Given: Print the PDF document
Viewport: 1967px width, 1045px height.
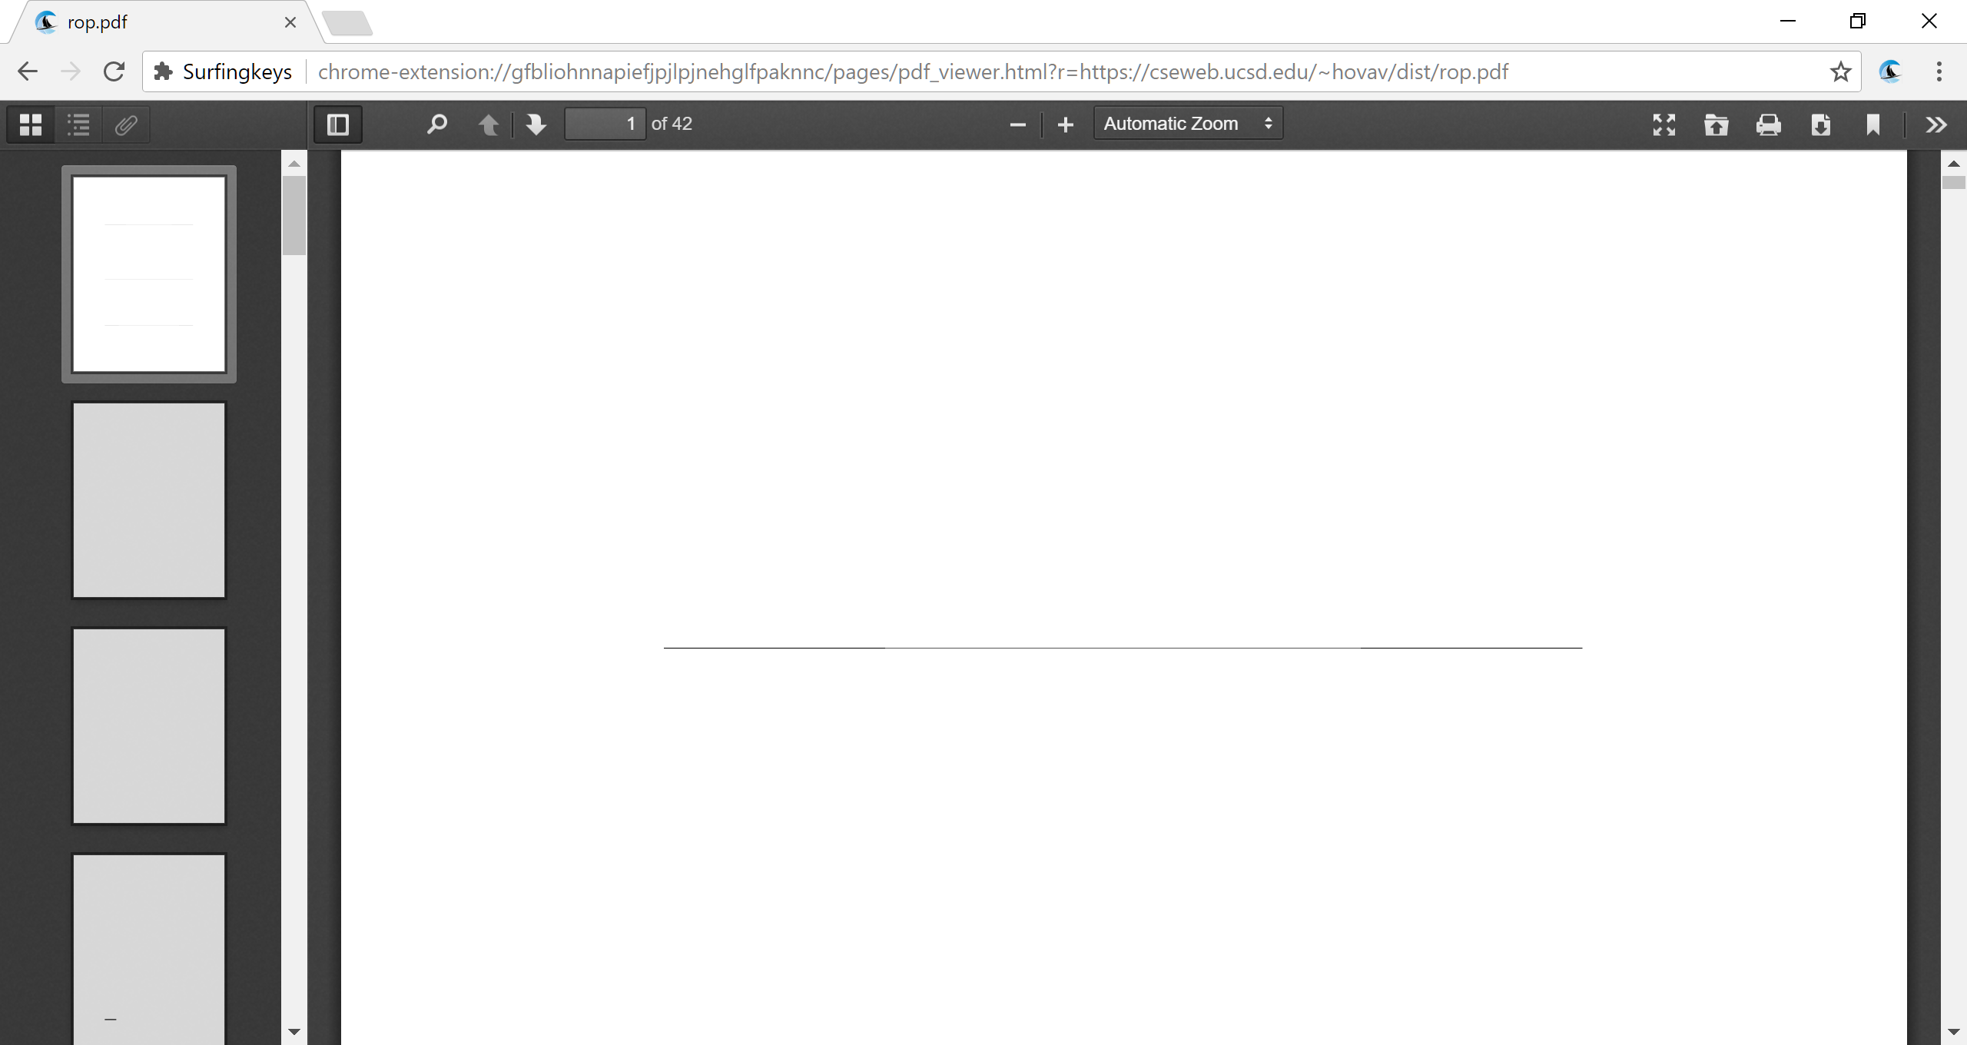Looking at the screenshot, I should click(x=1769, y=124).
